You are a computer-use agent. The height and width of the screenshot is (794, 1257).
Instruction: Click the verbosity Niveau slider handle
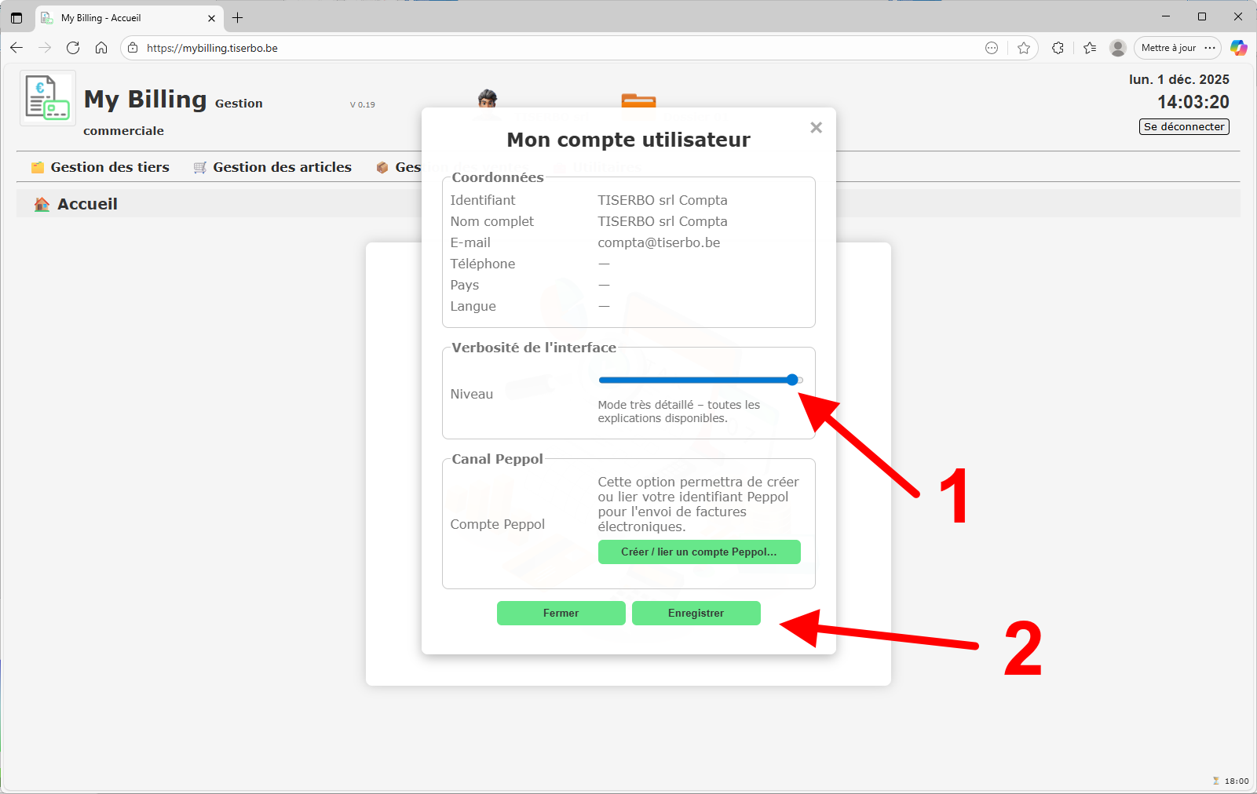tap(792, 380)
